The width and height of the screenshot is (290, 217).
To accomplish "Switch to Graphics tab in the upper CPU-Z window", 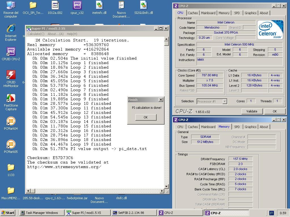I will pyautogui.click(x=250, y=13).
